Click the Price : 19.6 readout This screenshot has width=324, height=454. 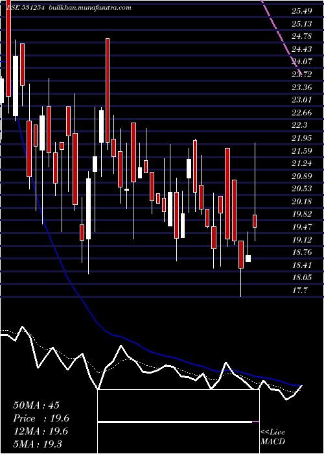pos(41,418)
